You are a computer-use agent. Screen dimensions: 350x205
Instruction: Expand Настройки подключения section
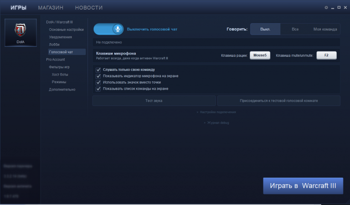pos(216,112)
